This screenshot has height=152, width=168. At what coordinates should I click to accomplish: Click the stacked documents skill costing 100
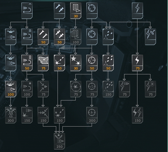[x=76, y=37]
